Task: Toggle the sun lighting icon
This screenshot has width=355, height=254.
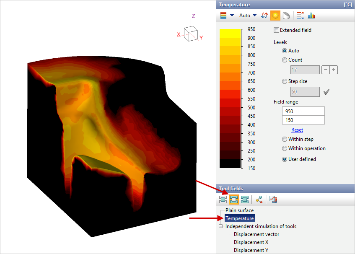Action: [x=275, y=16]
